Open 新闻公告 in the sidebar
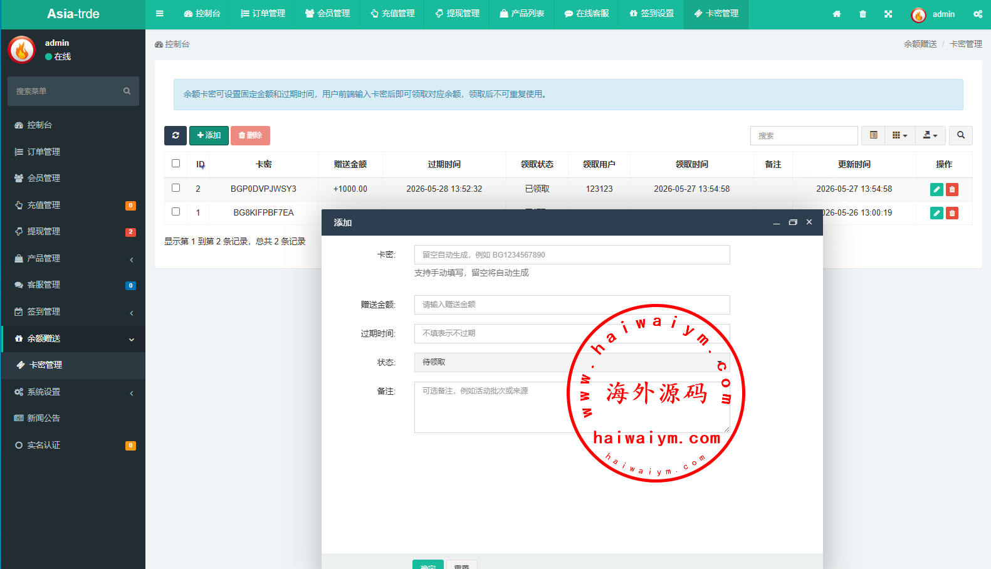 click(x=73, y=418)
